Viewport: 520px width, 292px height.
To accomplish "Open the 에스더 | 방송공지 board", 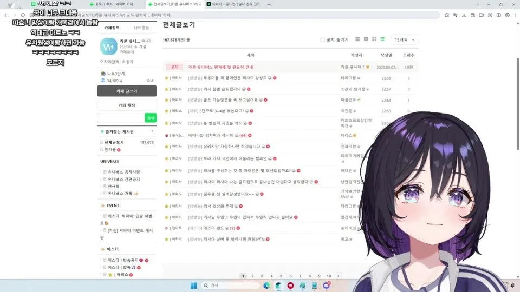I will click(123, 260).
